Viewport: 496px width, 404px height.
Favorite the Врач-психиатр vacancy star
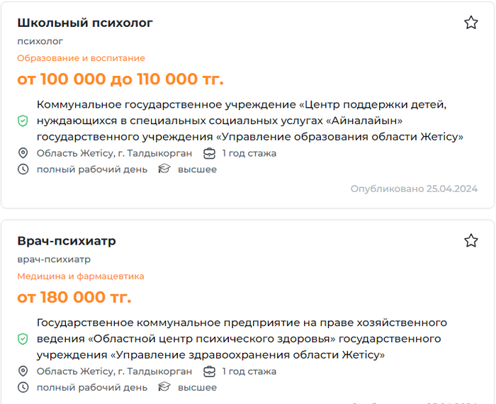click(471, 241)
